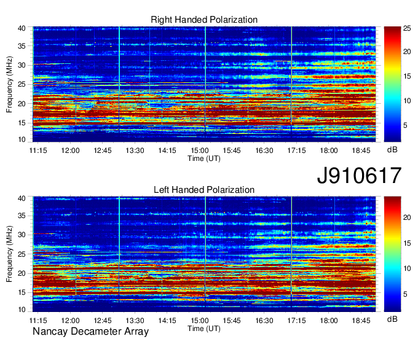
Task: Click the 16:30 time tick of the right-handed plot
Action: pos(264,150)
